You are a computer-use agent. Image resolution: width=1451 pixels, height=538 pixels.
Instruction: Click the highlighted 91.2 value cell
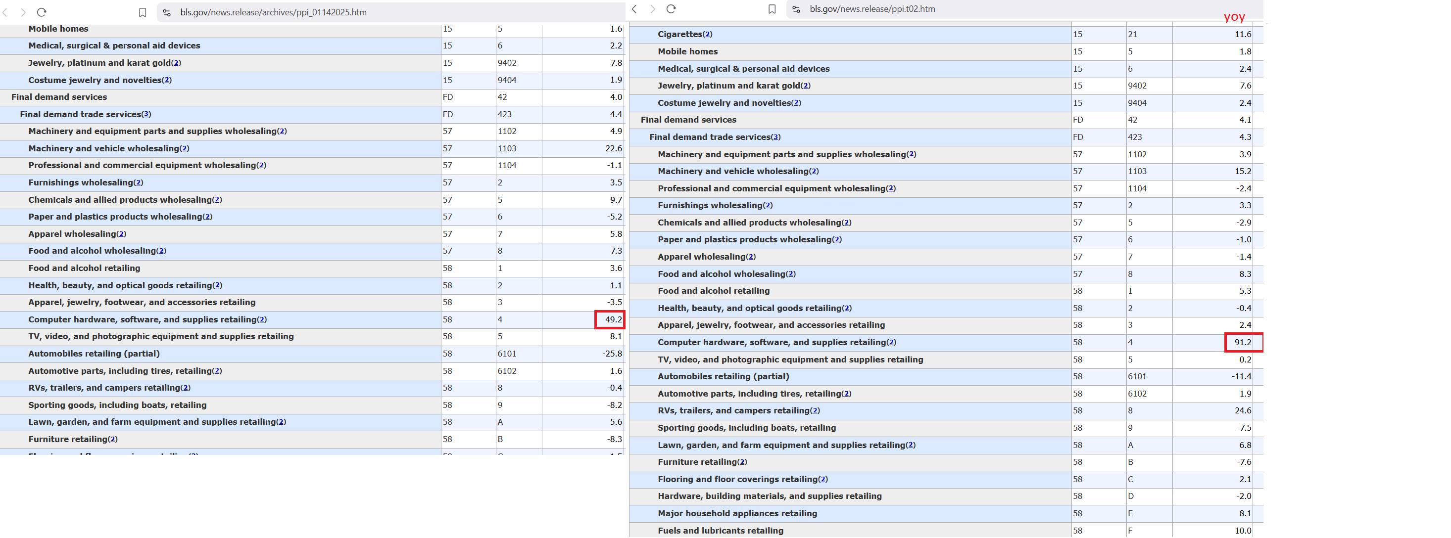tap(1243, 343)
